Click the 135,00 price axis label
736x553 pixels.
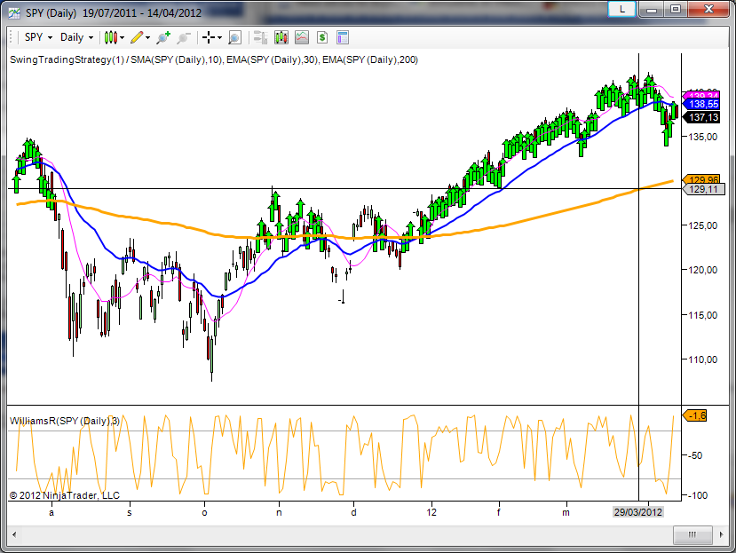[x=702, y=137]
